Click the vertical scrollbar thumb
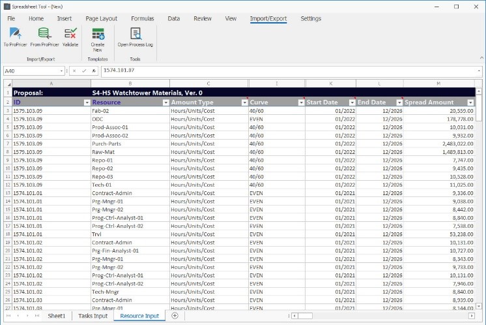The height and width of the screenshot is (325, 486). [479, 108]
